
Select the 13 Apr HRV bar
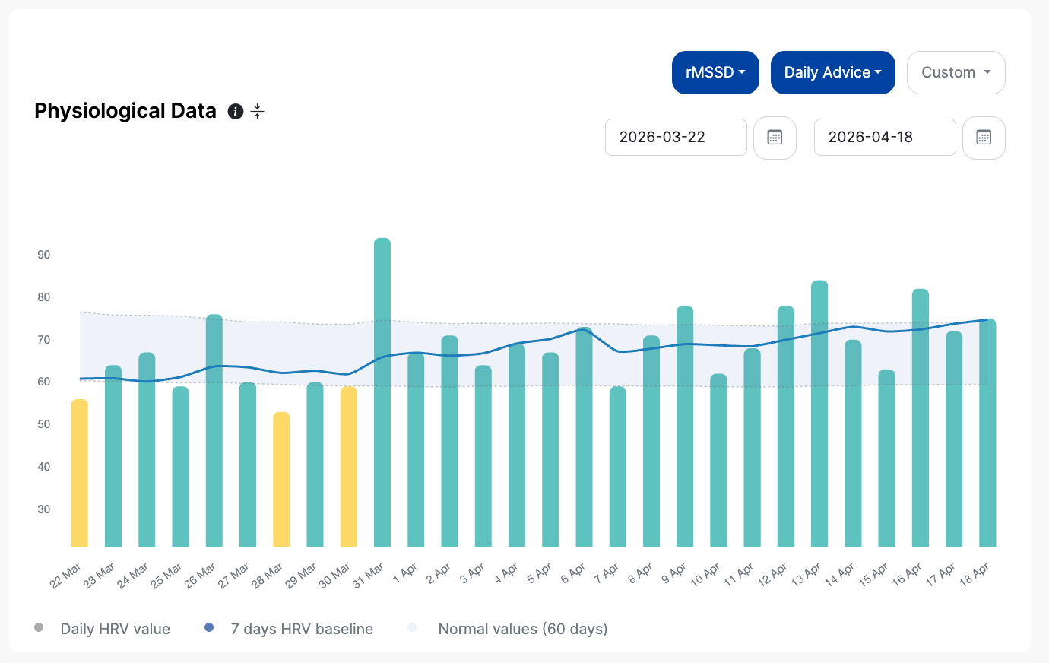tap(819, 414)
